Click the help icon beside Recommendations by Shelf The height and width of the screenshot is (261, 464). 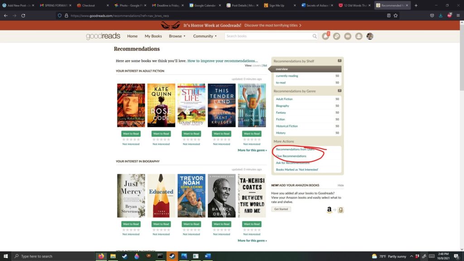tap(339, 61)
